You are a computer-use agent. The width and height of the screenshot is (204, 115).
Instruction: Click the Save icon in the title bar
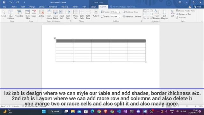tap(4, 2)
